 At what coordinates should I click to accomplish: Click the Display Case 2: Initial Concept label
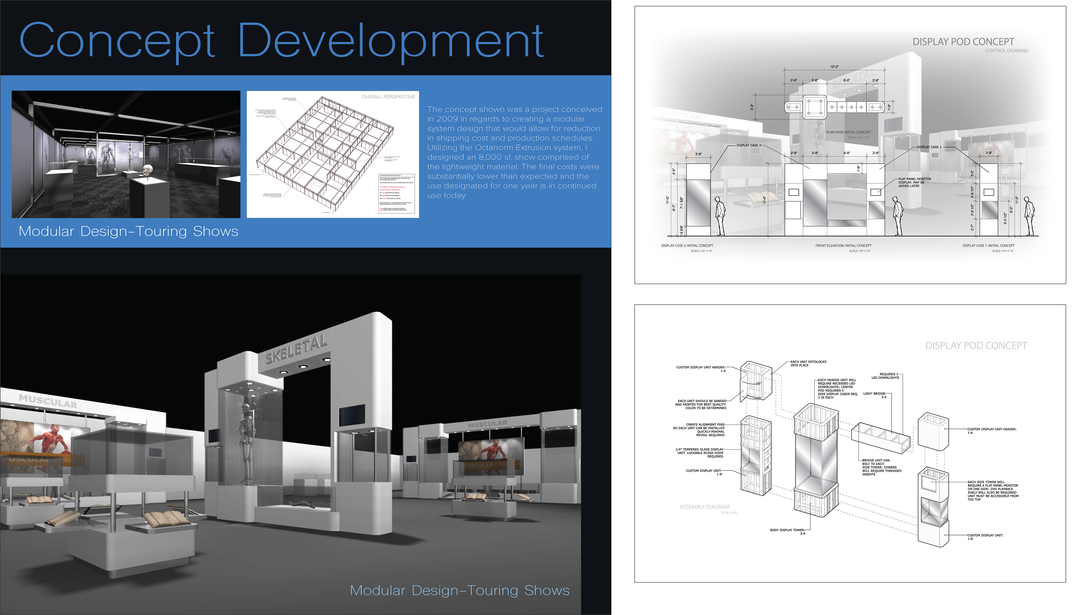click(x=687, y=245)
